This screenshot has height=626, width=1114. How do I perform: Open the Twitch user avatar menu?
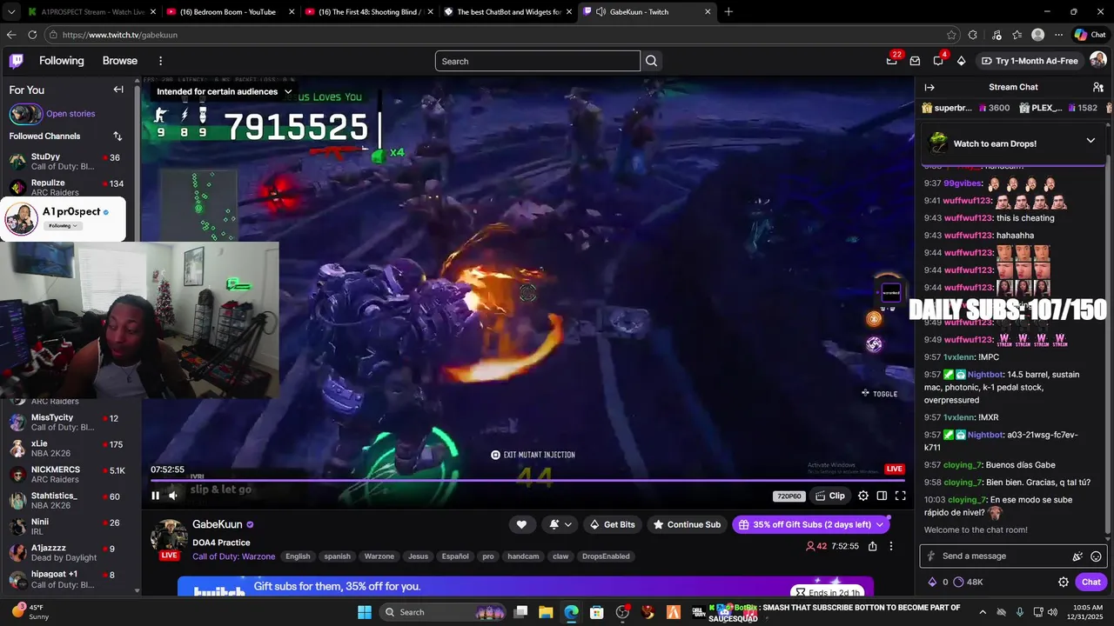[x=1098, y=60]
